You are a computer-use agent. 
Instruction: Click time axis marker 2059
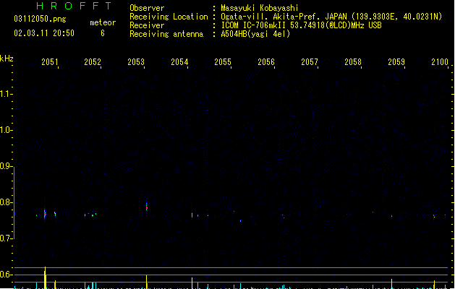396,62
